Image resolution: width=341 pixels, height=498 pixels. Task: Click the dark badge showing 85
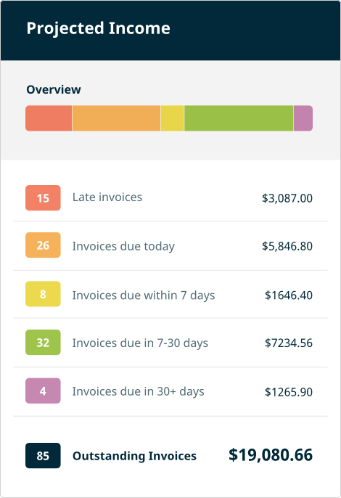coord(43,455)
